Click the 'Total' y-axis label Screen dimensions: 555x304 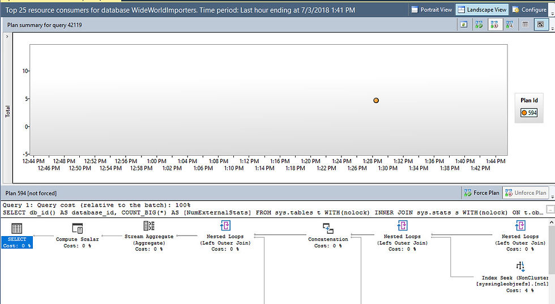(x=7, y=112)
